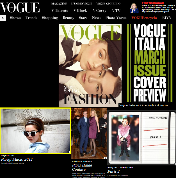Open the Beauty tab

(68, 18)
